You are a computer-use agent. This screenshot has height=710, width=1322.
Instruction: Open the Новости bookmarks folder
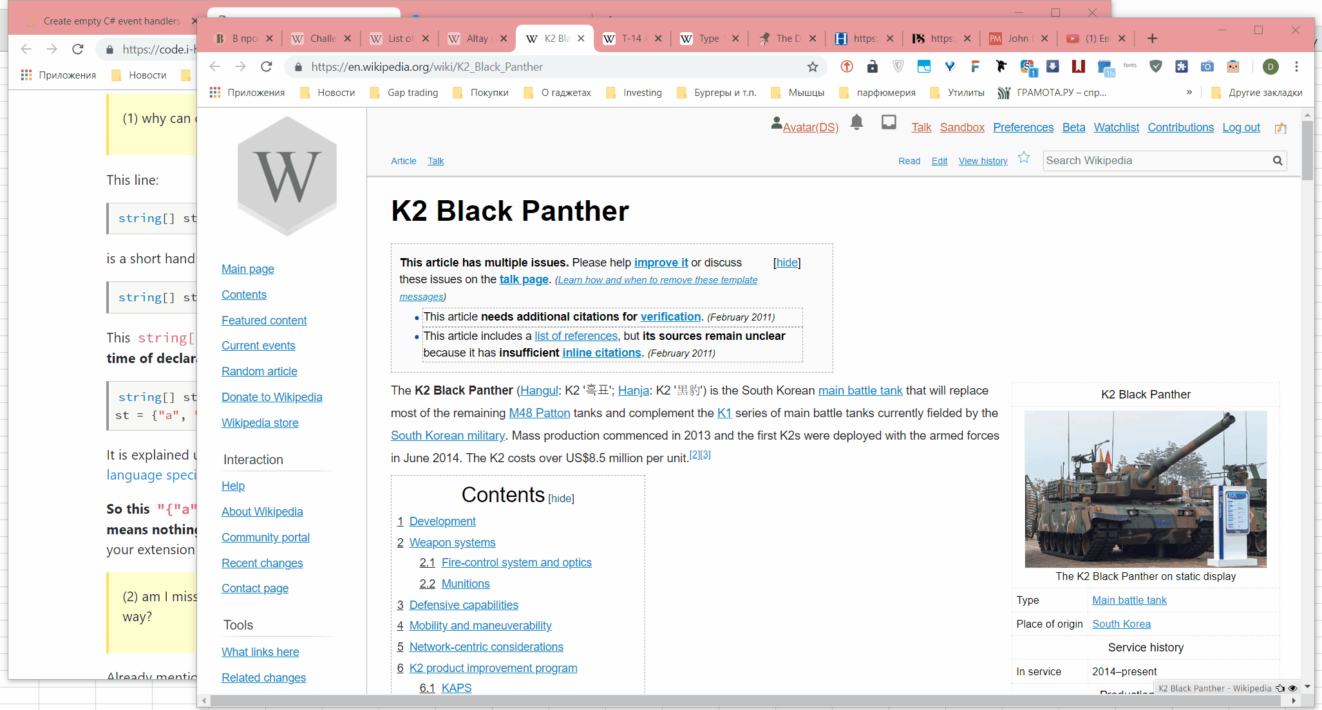click(x=328, y=93)
